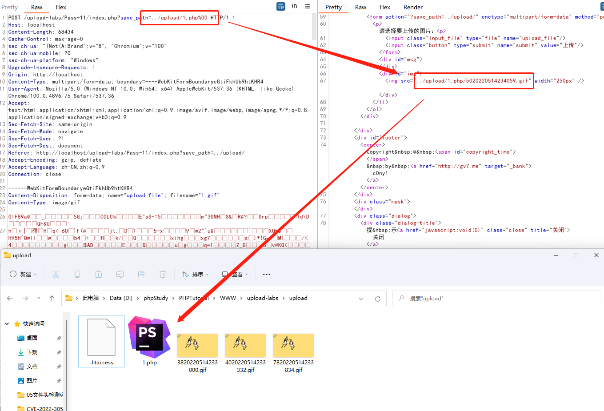Select the 7820220514233834.gif thumbnail
604x411 pixels.
293,345
